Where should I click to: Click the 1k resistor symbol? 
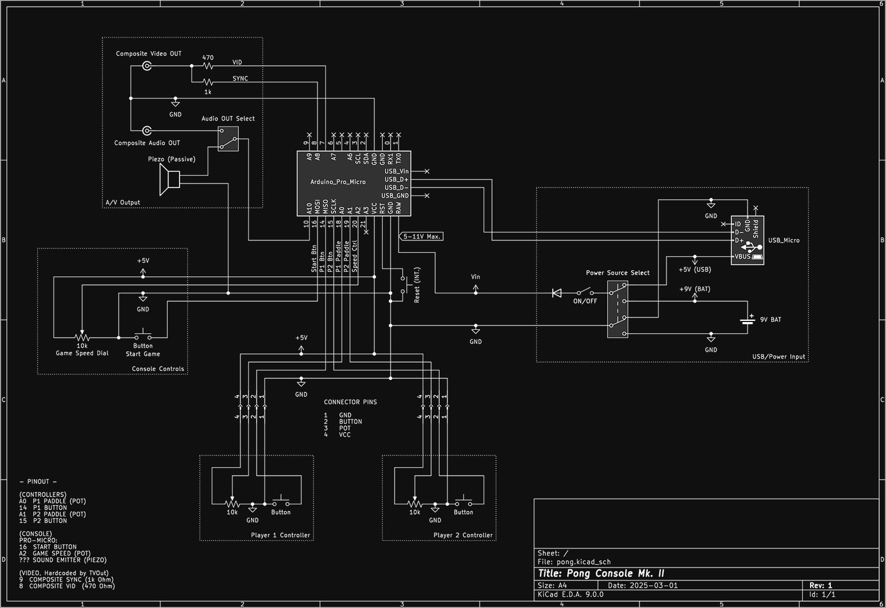coord(208,82)
